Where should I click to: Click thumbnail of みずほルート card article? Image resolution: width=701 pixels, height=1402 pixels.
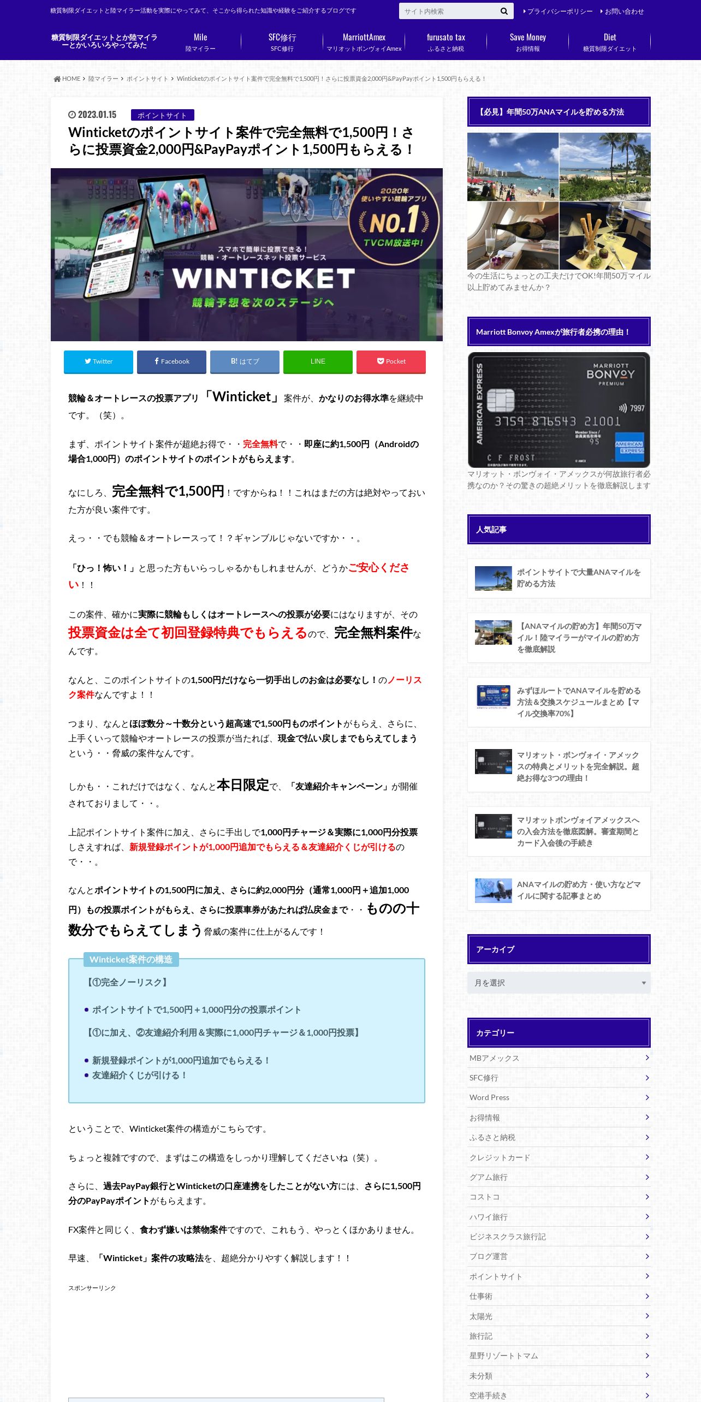tap(494, 697)
